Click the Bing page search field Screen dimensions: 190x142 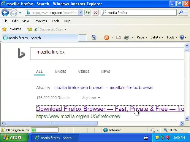pos(107,54)
